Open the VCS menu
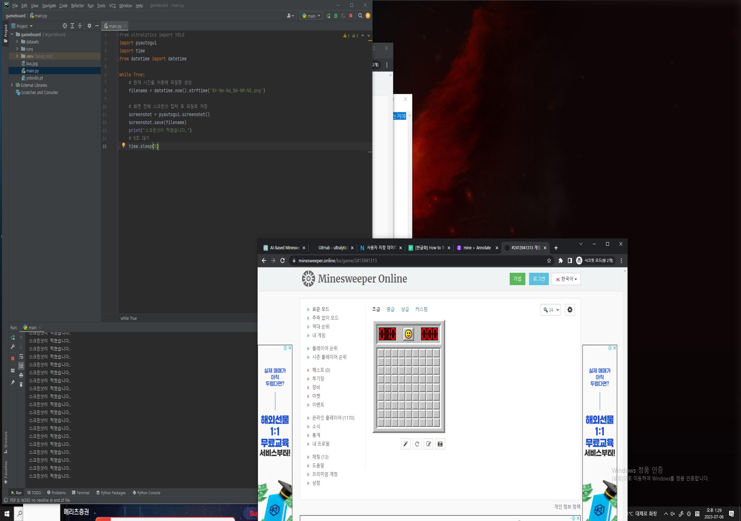 [112, 6]
